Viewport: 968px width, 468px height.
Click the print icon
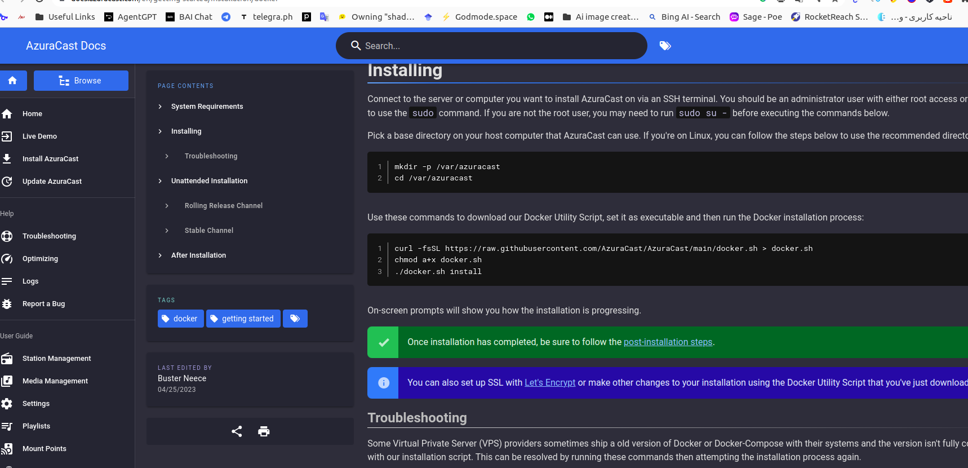coord(264,431)
